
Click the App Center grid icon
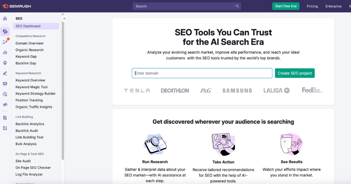pos(5,128)
